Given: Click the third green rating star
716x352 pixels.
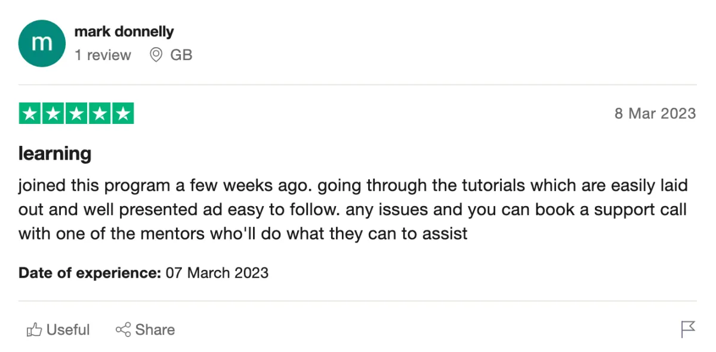Looking at the screenshot, I should click(x=76, y=113).
